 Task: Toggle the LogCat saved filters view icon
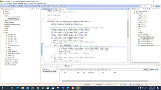point(156,69)
